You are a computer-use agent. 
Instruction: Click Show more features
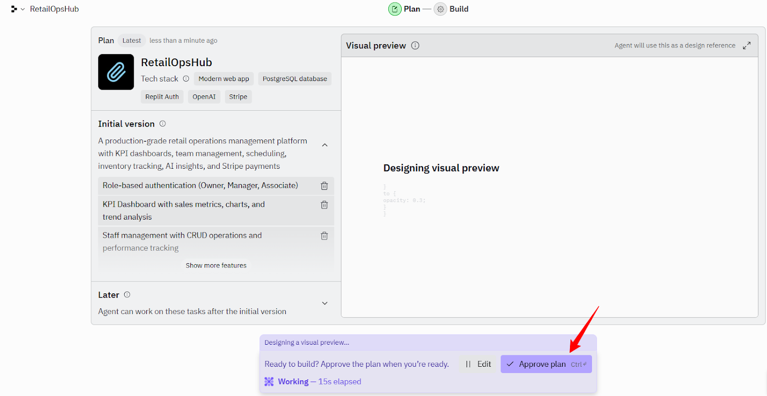pyautogui.click(x=216, y=266)
